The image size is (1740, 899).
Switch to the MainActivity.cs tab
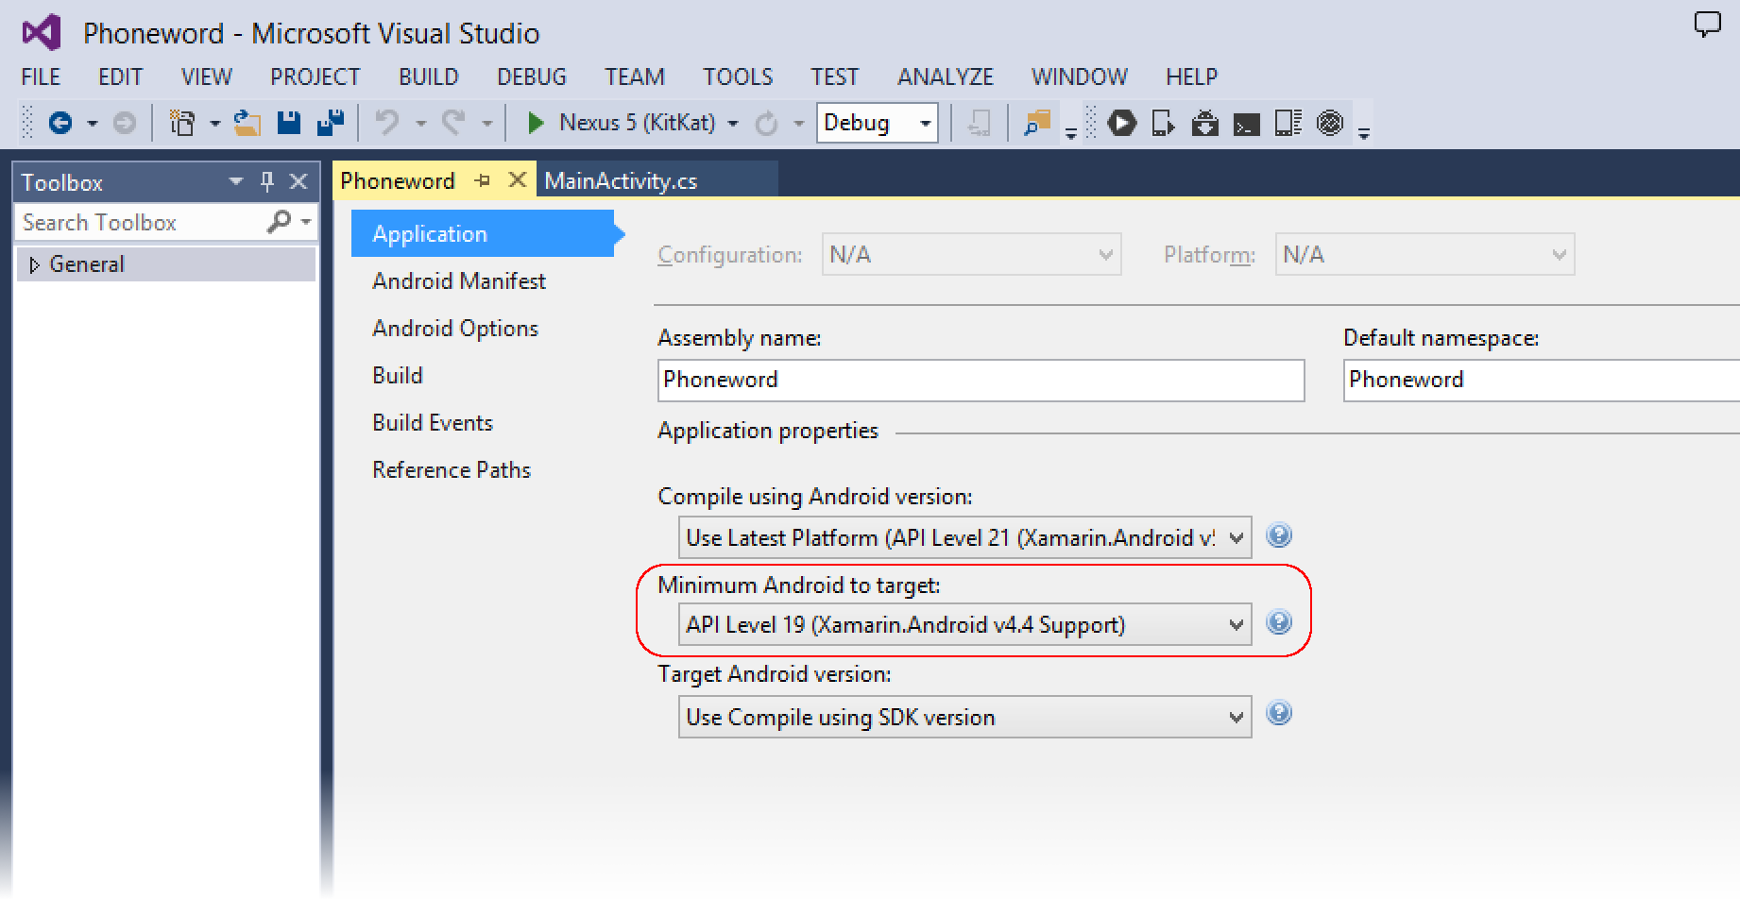click(x=621, y=181)
